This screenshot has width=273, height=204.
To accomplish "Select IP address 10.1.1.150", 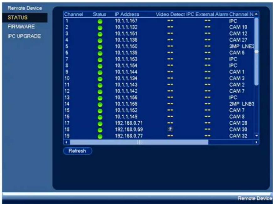I will [x=126, y=46].
